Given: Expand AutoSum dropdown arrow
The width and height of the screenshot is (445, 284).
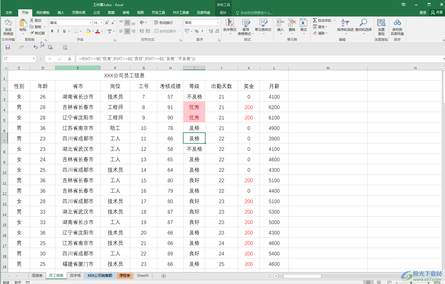Looking at the screenshot, I should [x=335, y=20].
